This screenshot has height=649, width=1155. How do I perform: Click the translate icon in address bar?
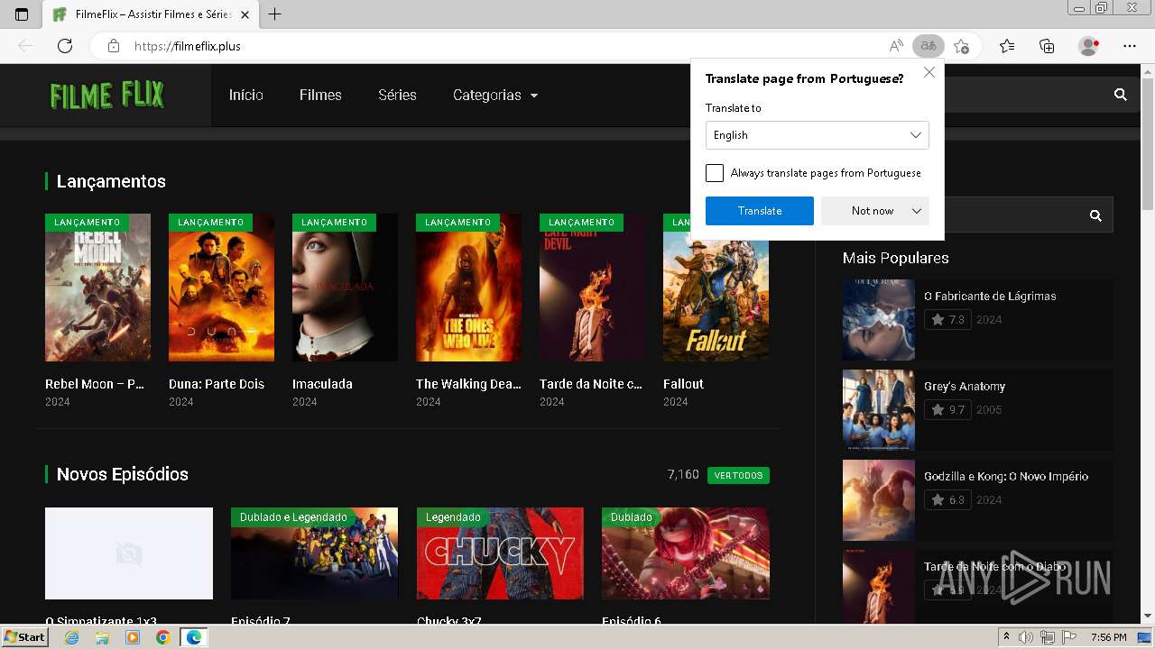pyautogui.click(x=928, y=46)
